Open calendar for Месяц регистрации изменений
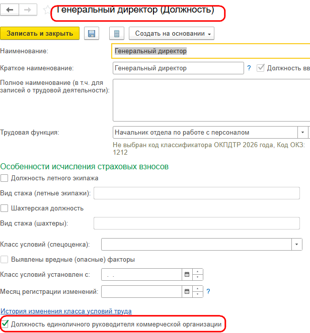Viewport: 310px width, 333px height. coord(187,292)
